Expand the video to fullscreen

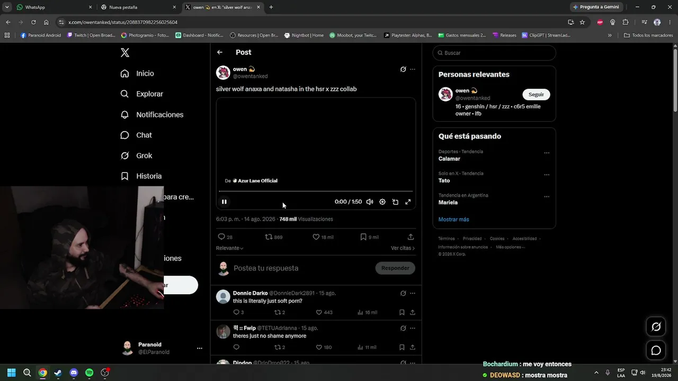pos(408,202)
